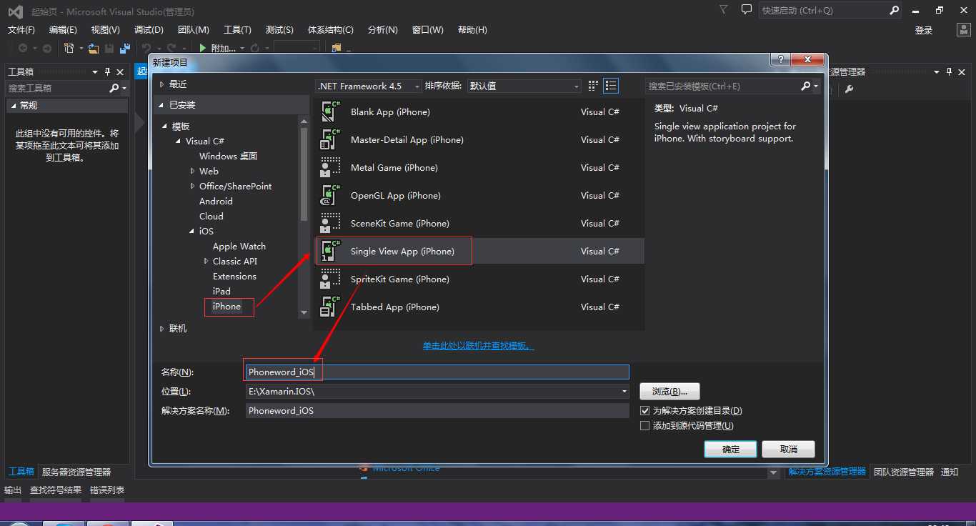The height and width of the screenshot is (526, 976).
Task: Expand the 最近 section
Action: tap(160, 84)
